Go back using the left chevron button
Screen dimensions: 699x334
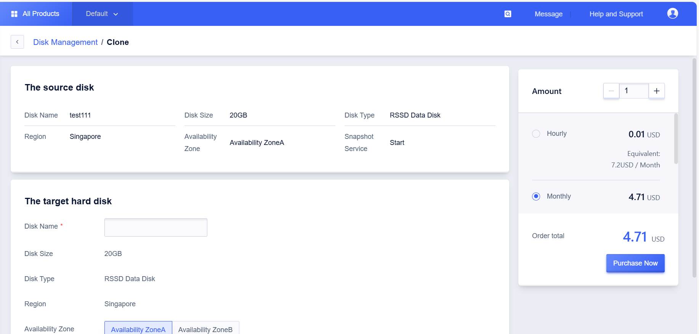pos(17,42)
